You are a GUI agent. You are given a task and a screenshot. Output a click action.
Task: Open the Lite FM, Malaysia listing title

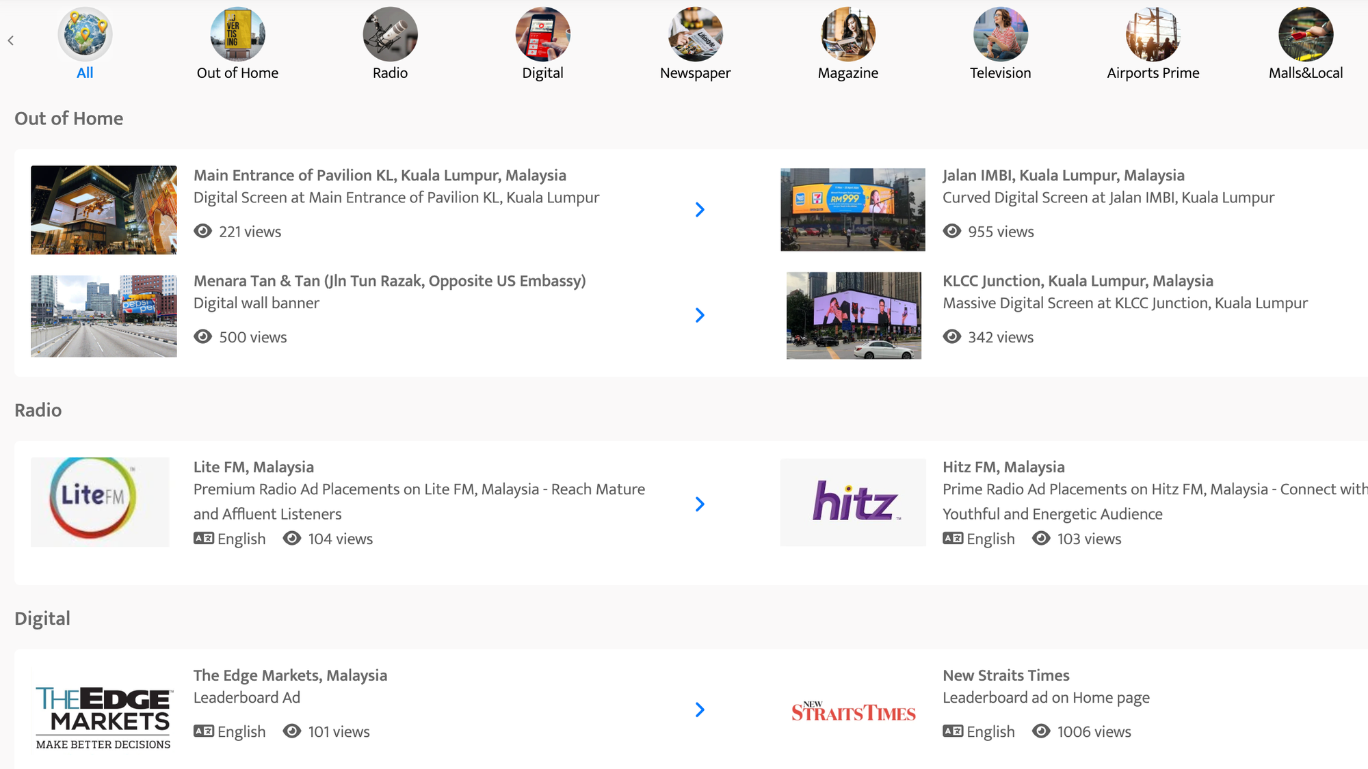(x=254, y=467)
